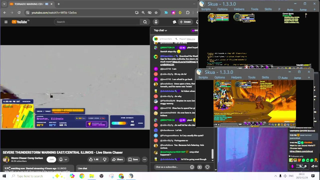Screen dimensions: 320x180
Task: Open the Chrome Extensions puzzle icon
Action: [188, 12]
